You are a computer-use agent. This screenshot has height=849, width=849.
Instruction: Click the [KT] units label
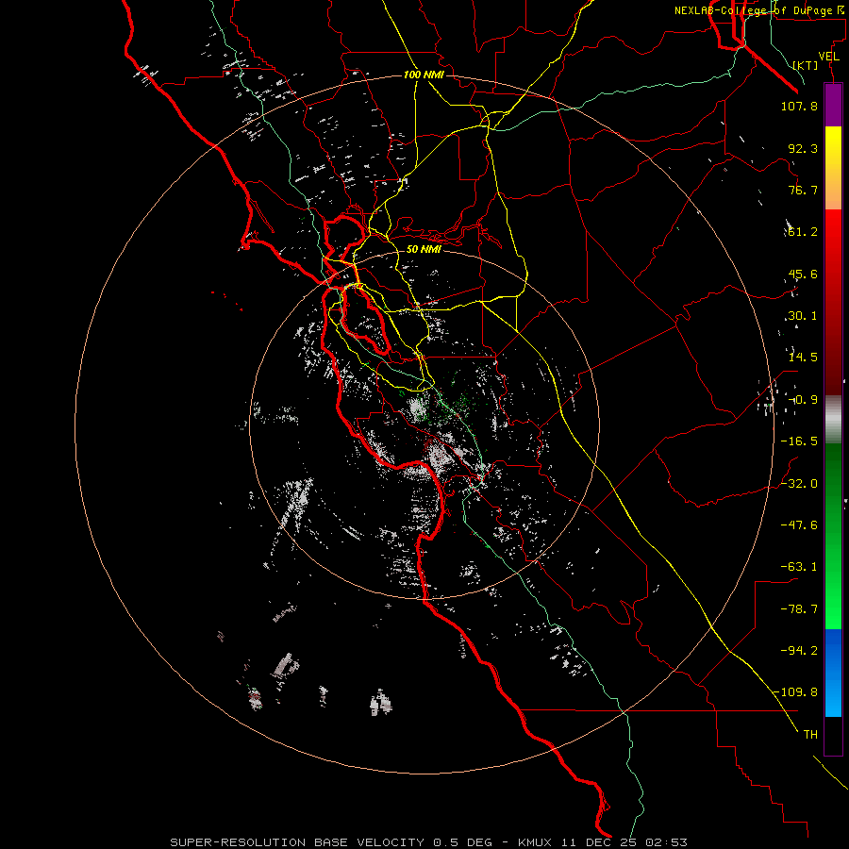coord(806,65)
